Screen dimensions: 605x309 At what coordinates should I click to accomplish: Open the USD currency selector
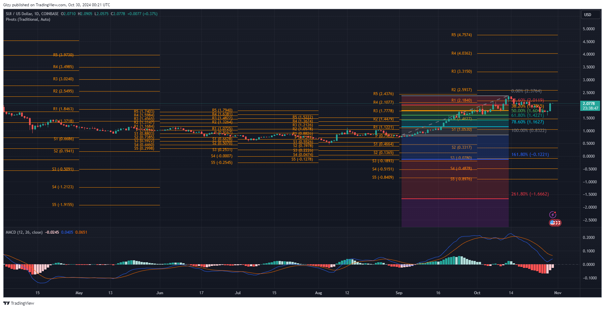tap(590, 15)
